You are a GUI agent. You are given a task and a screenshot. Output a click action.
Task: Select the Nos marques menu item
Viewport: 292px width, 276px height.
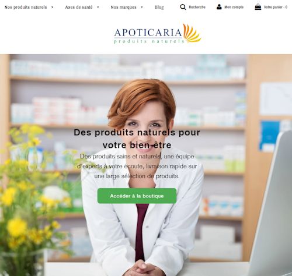point(123,7)
